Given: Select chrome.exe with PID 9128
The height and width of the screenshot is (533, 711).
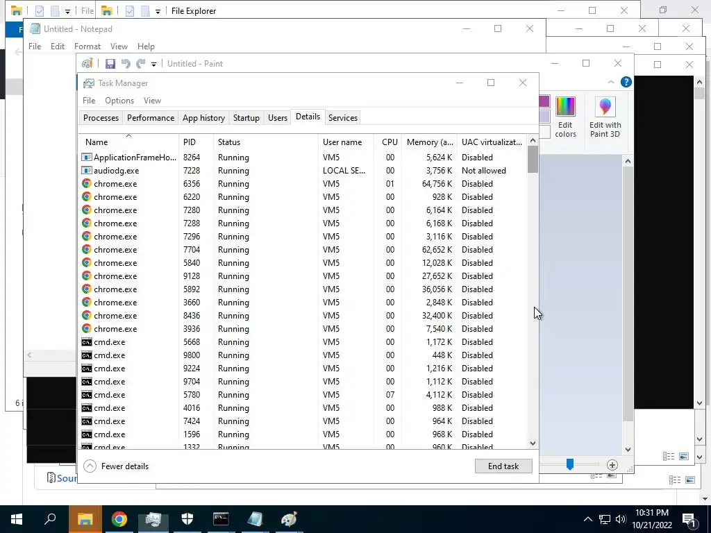Looking at the screenshot, I should click(x=303, y=276).
